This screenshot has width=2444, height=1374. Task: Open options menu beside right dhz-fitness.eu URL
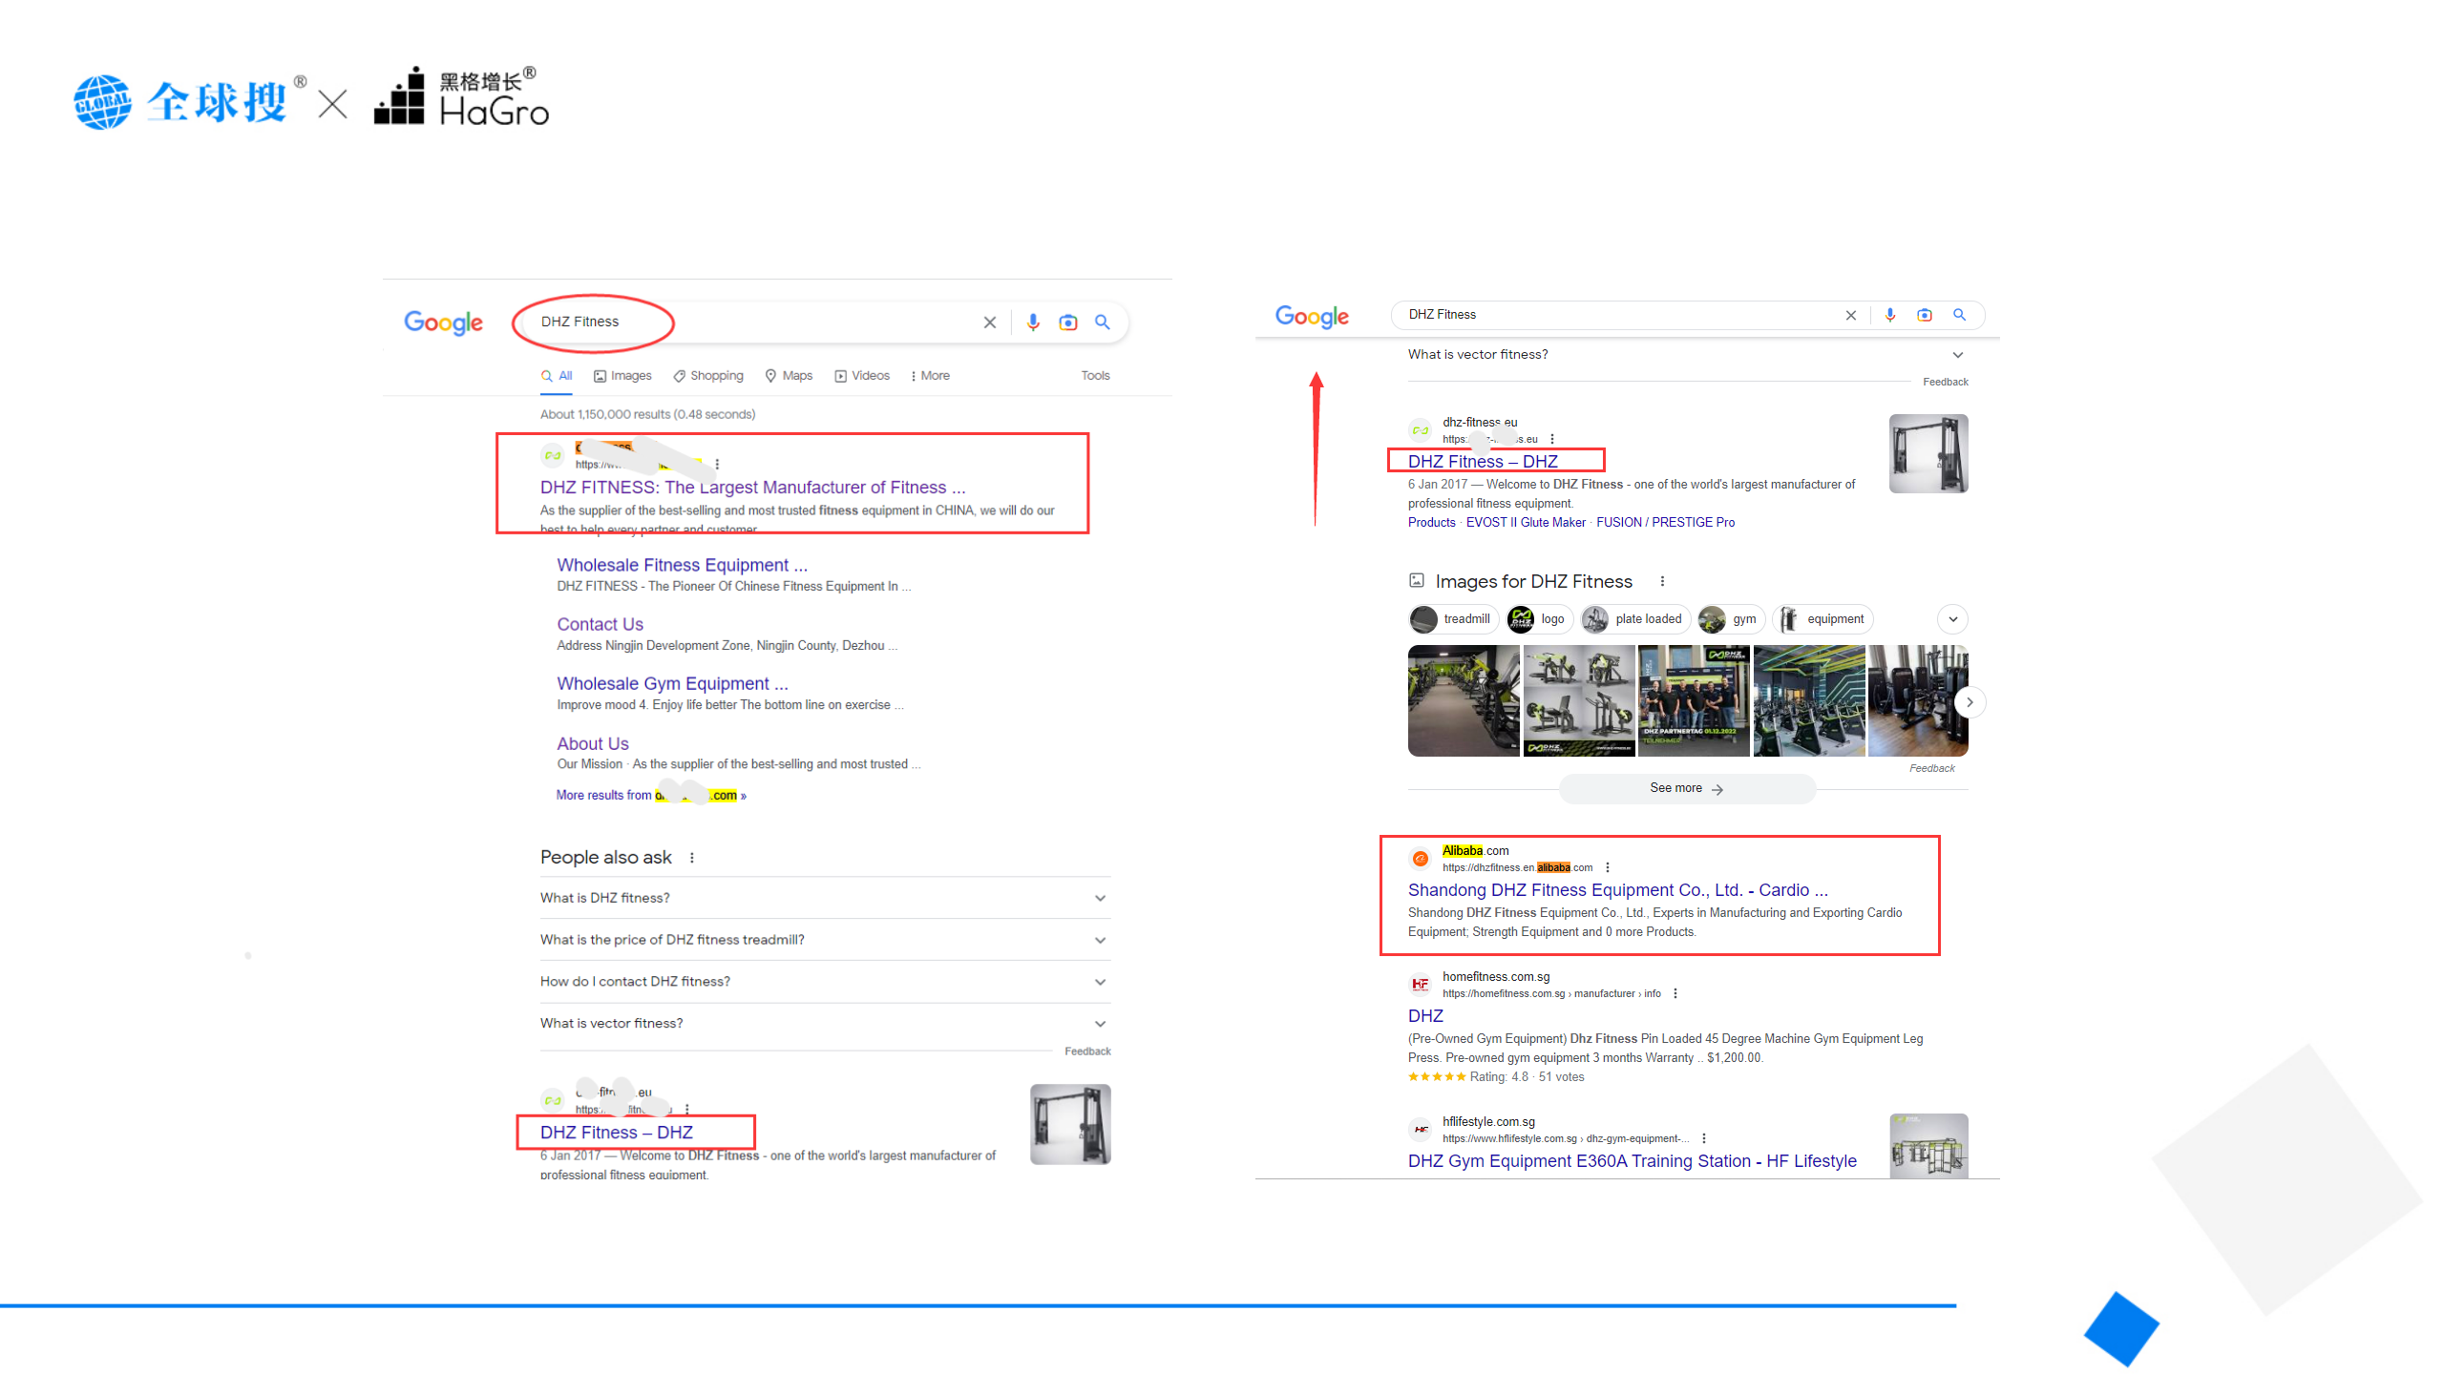(x=1552, y=439)
